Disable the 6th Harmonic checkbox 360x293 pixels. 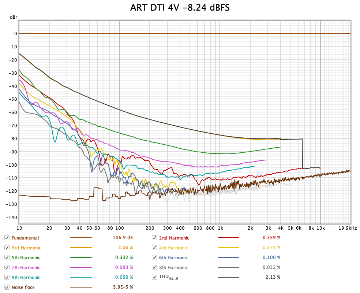point(154,257)
